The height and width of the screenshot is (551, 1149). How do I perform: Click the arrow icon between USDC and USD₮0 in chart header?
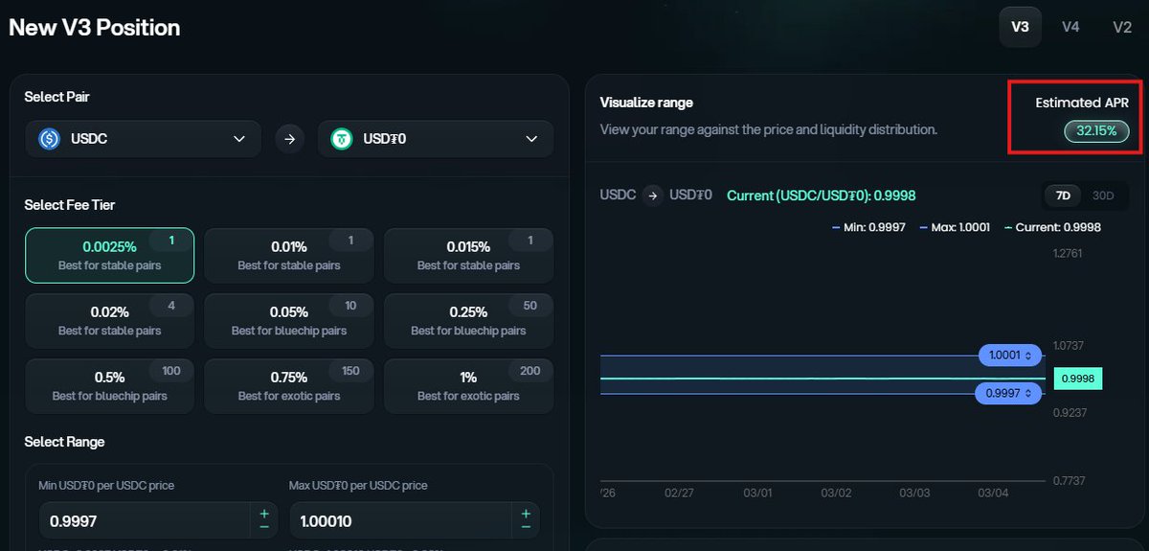[x=653, y=195]
